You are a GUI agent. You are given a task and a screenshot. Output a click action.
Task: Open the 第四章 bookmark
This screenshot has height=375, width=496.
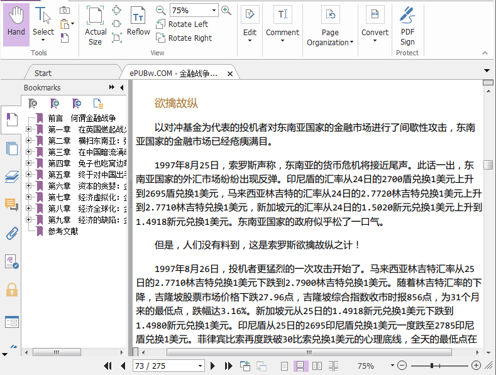pyautogui.click(x=87, y=163)
